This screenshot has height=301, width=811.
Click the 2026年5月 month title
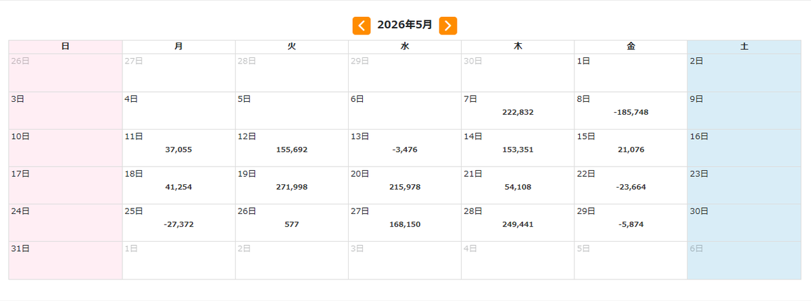click(x=405, y=25)
